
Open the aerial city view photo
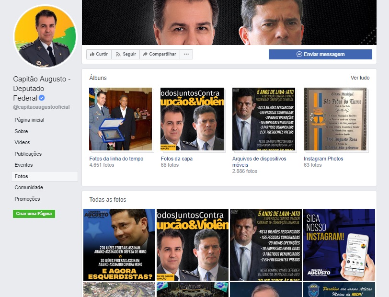pyautogui.click(x=119, y=289)
